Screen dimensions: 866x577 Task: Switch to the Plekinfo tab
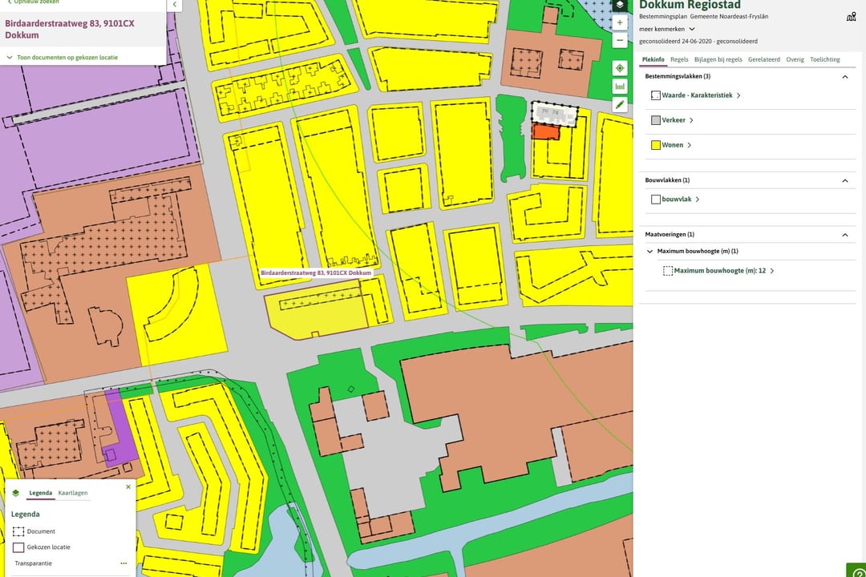click(x=653, y=59)
